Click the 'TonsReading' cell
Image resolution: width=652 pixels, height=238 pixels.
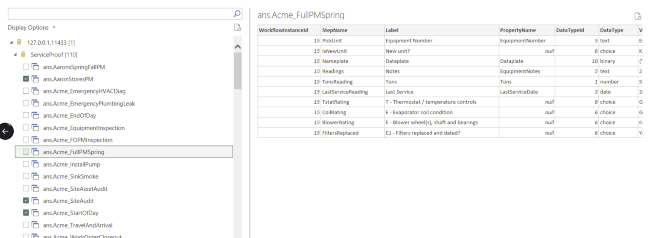(352, 82)
